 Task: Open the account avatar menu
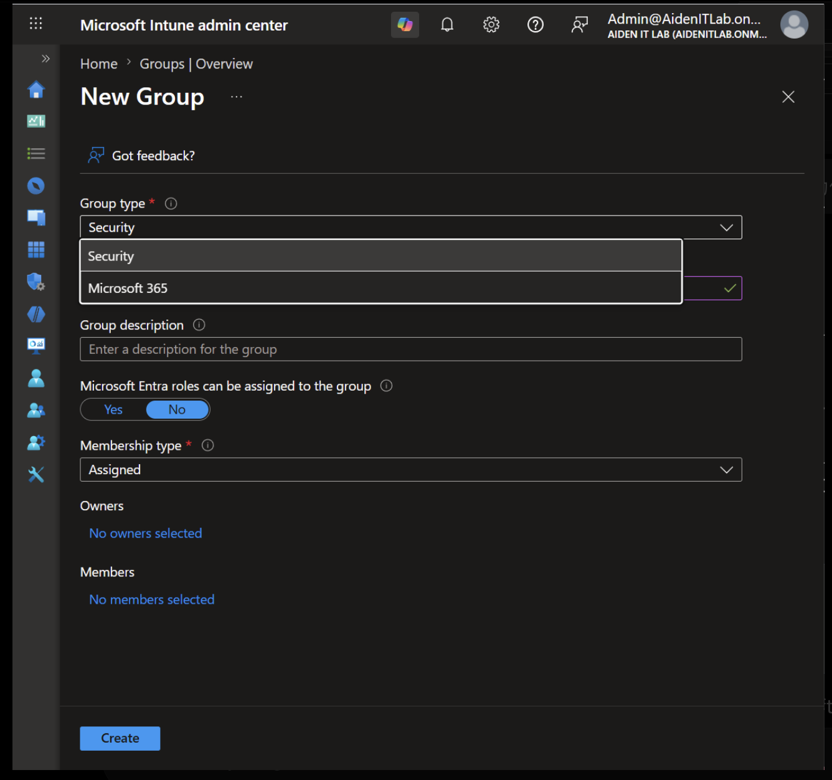tap(794, 25)
